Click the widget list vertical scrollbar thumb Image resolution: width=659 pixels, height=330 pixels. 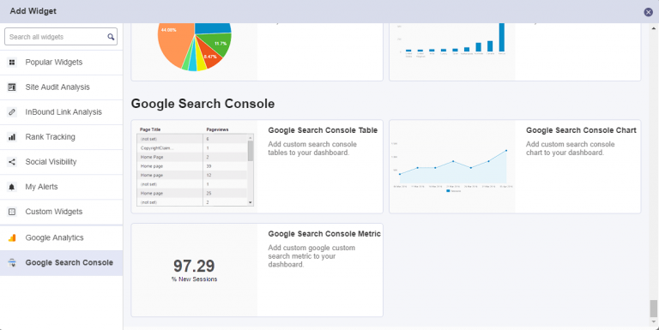(654, 309)
